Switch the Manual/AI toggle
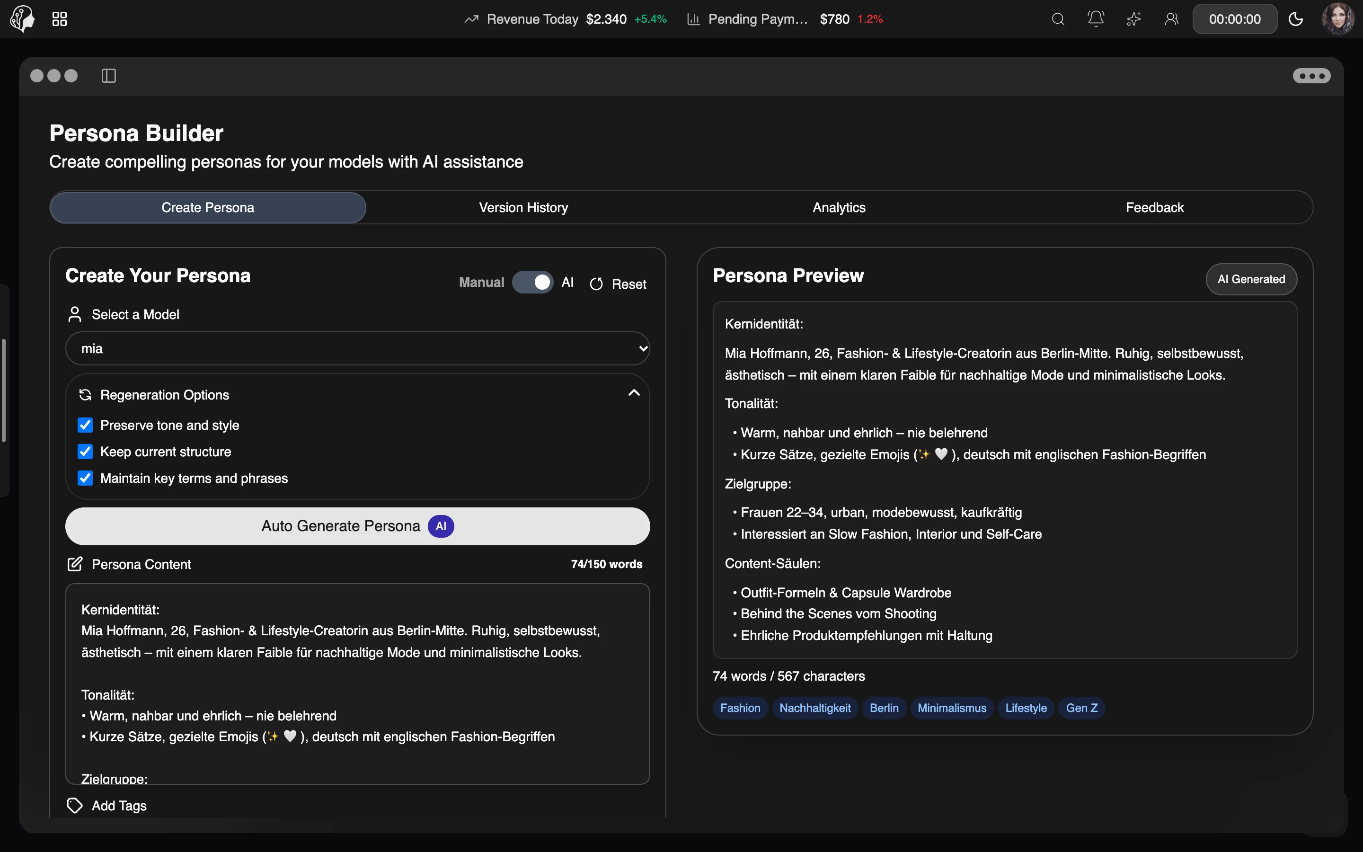 click(x=532, y=282)
